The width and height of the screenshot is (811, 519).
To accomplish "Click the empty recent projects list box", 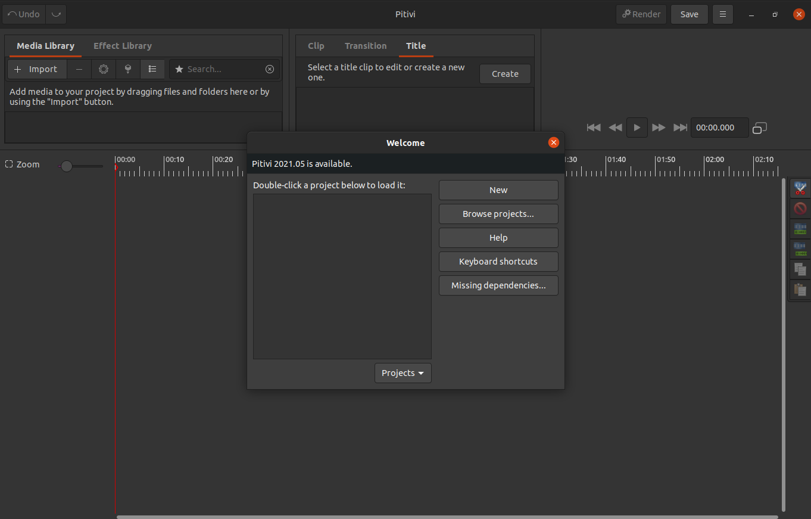I will pyautogui.click(x=342, y=276).
